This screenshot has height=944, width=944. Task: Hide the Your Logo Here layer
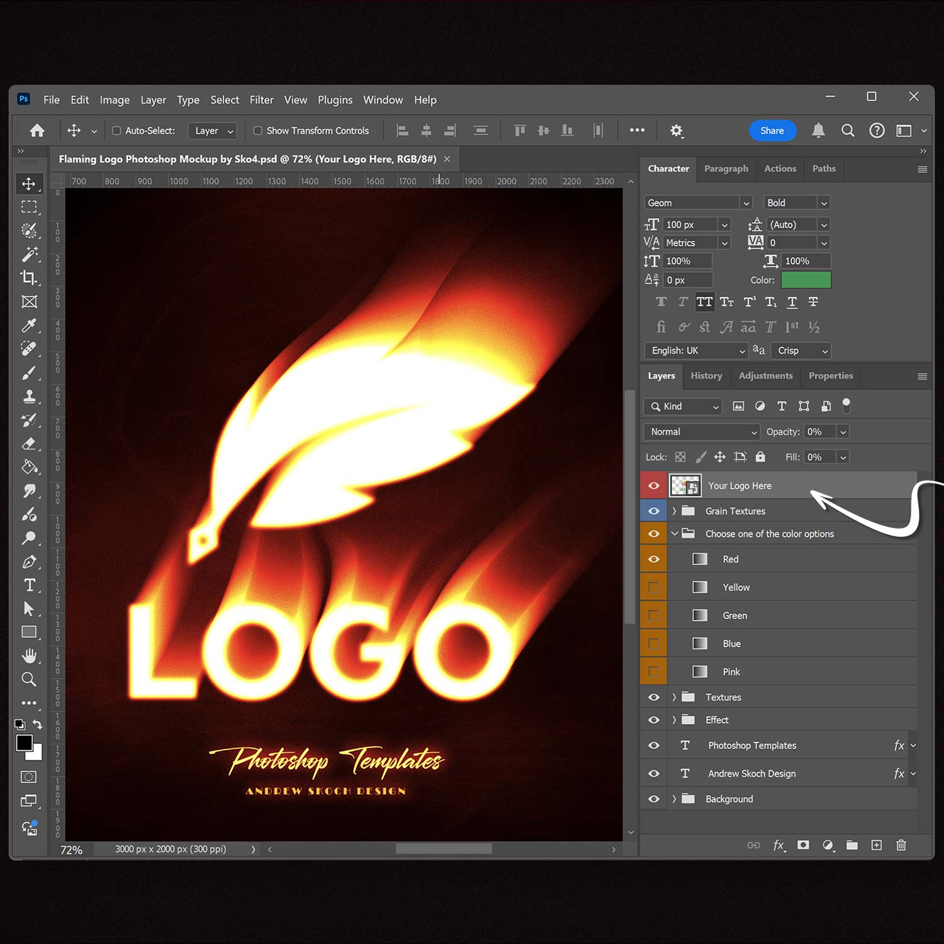click(x=654, y=486)
